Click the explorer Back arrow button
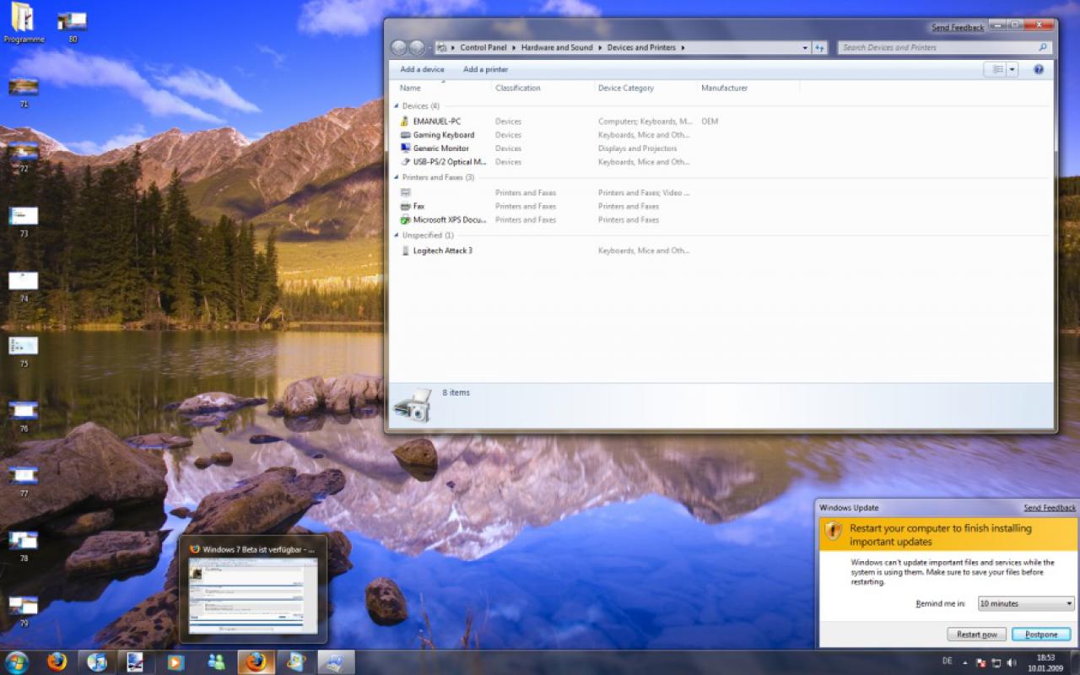The height and width of the screenshot is (675, 1080). click(x=399, y=48)
